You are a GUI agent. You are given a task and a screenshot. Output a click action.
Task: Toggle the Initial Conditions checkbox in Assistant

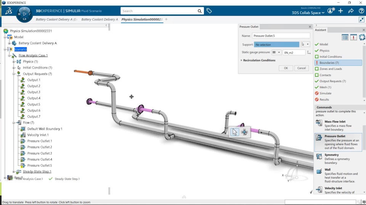coord(317,57)
